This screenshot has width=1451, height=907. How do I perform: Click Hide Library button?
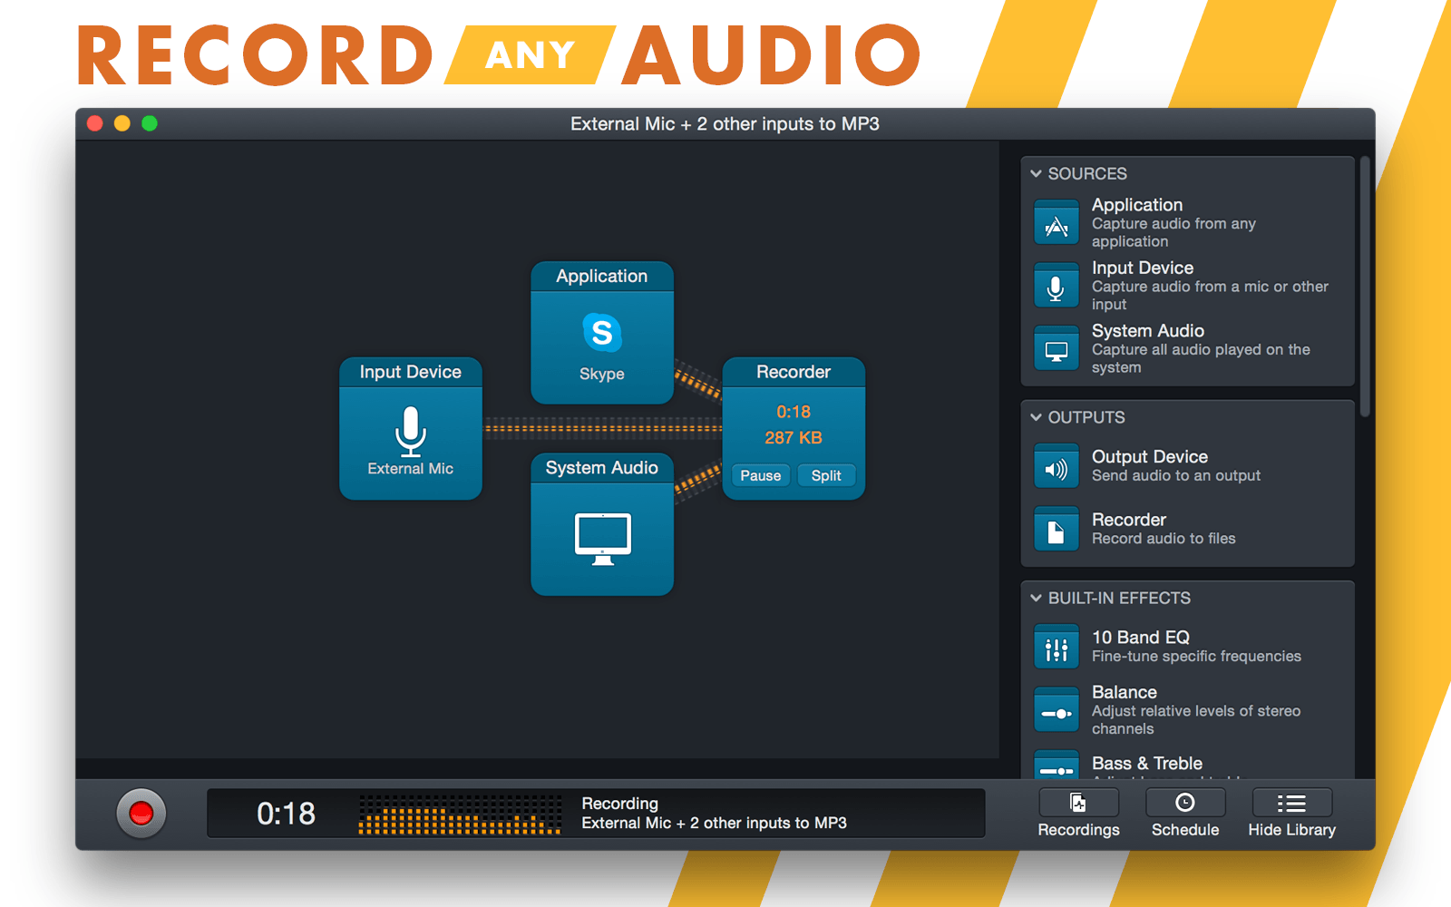(x=1291, y=814)
